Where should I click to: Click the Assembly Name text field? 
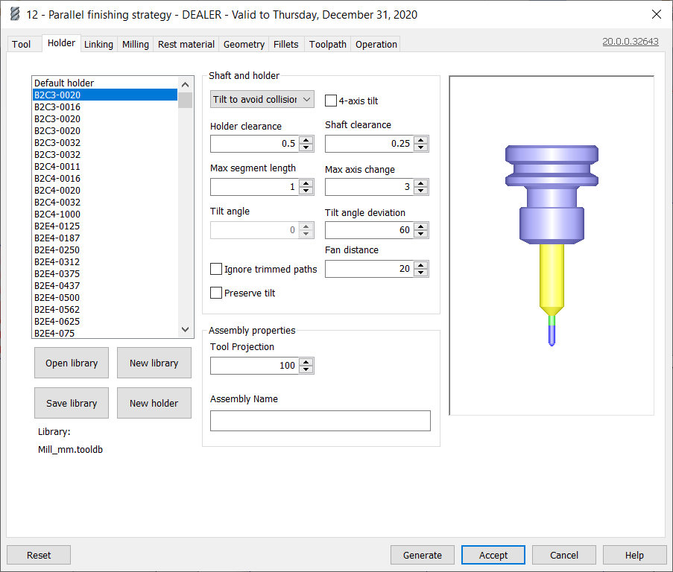point(320,421)
